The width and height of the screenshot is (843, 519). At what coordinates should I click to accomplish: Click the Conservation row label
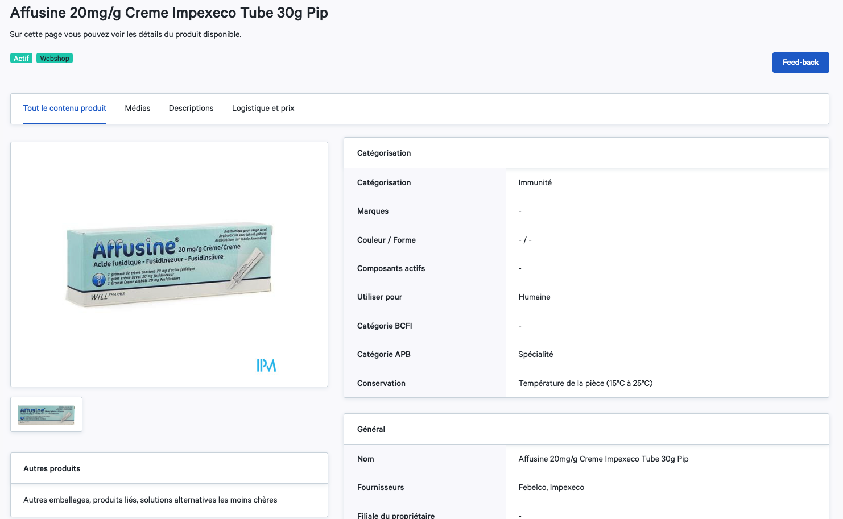(x=381, y=383)
